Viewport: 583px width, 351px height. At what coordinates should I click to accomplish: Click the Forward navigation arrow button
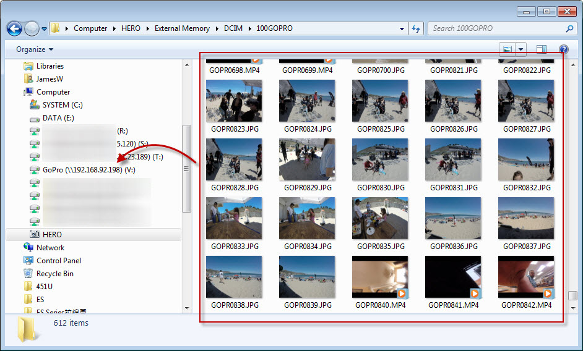(x=32, y=28)
